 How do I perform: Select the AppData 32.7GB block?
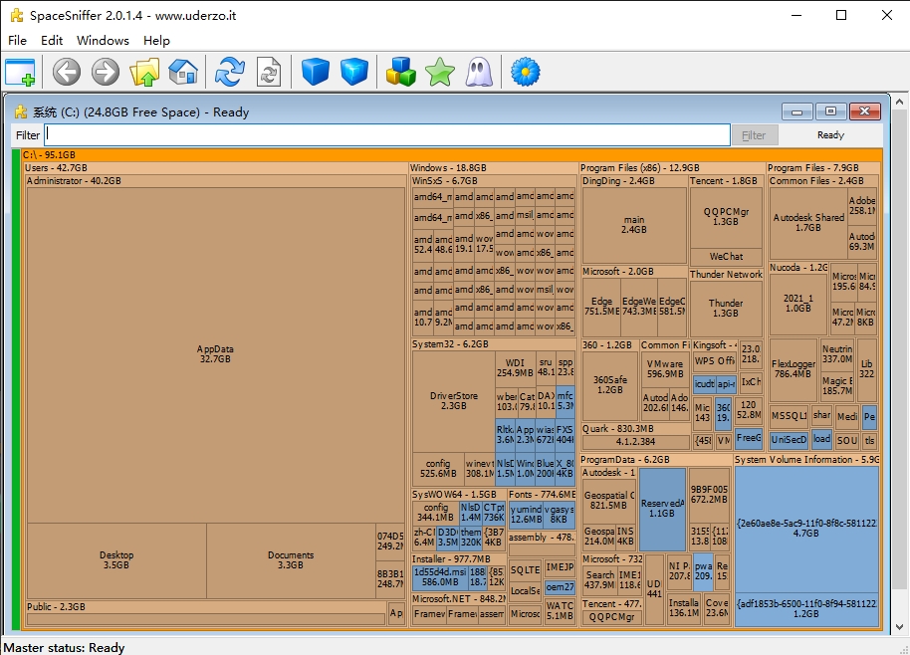(214, 354)
